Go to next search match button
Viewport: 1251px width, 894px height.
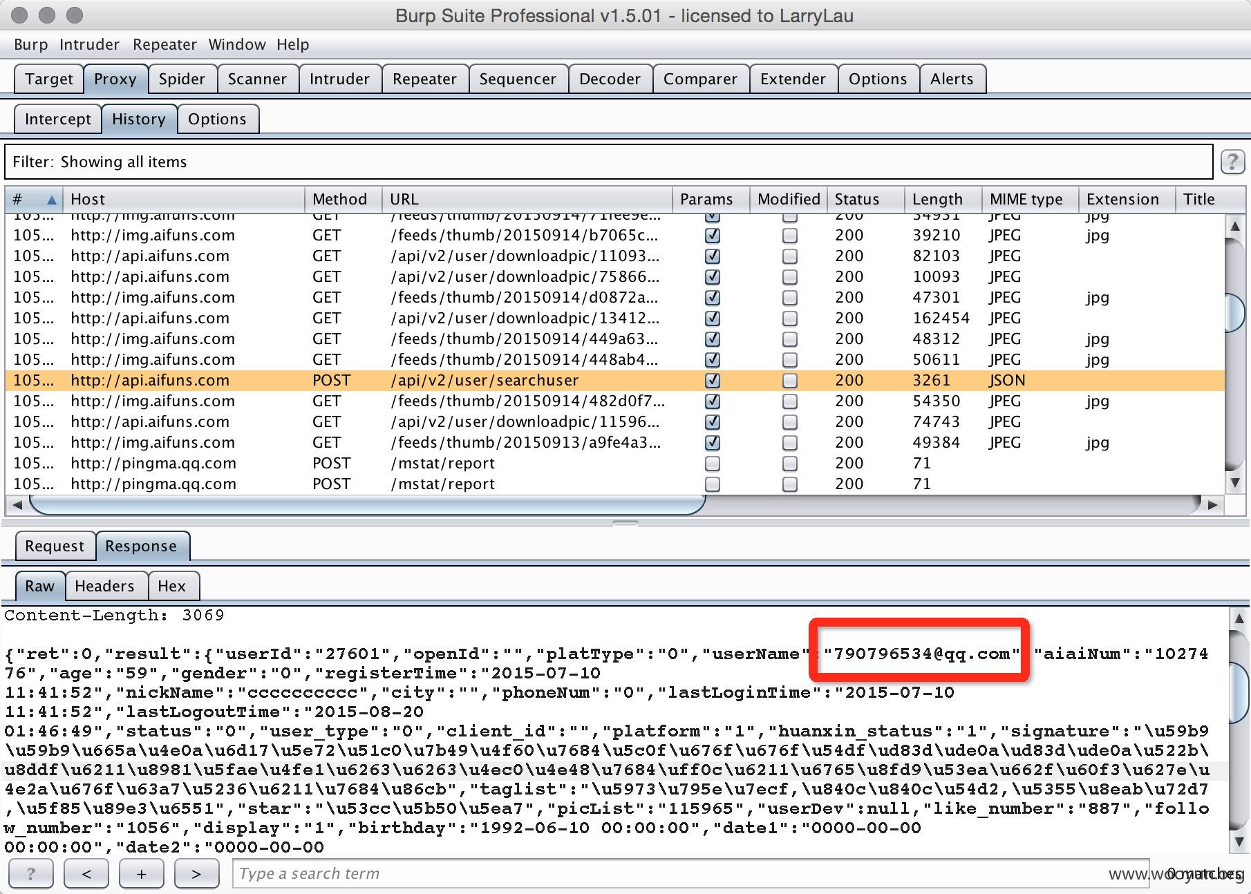coord(196,873)
